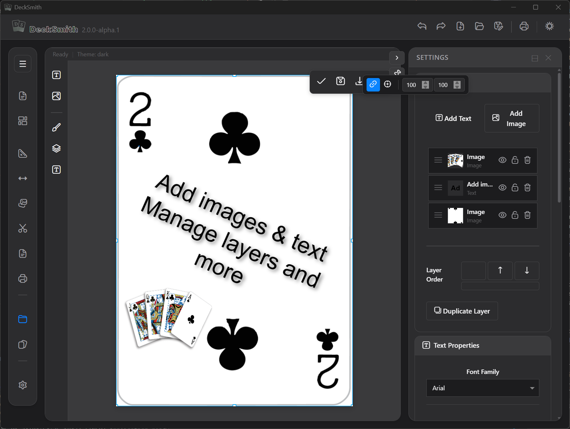Expand the collapsed side panel chevron
The image size is (570, 429).
(x=397, y=58)
